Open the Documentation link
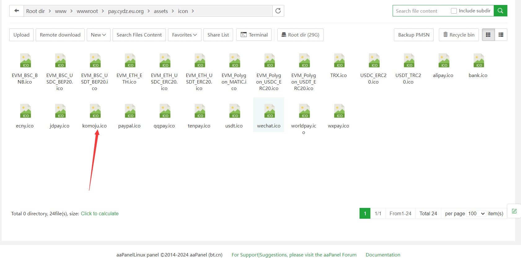521x258 pixels. click(383, 255)
